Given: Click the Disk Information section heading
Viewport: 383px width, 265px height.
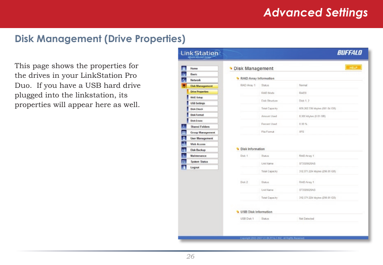Looking at the screenshot, I should [252, 149].
